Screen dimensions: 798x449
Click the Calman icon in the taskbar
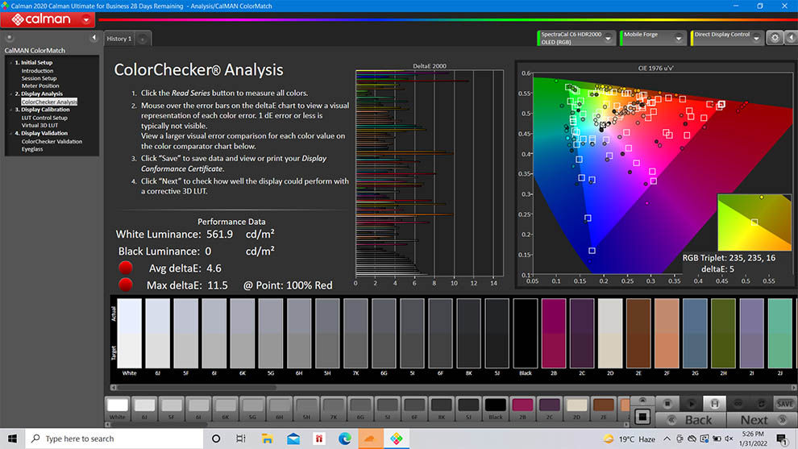click(397, 439)
